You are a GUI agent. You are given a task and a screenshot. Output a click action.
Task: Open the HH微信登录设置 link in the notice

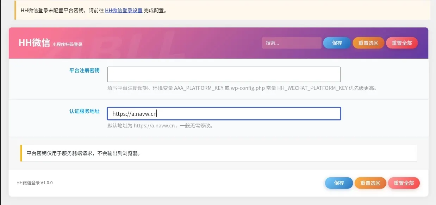(x=124, y=11)
